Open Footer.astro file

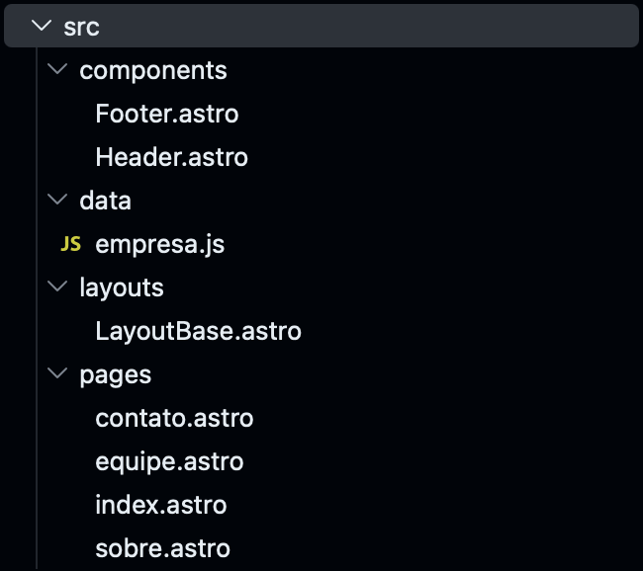pos(167,114)
